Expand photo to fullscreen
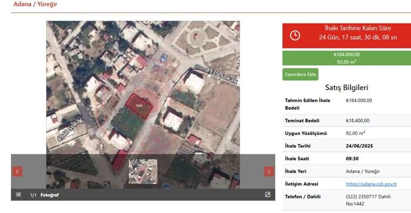Image resolution: width=411 pixels, height=213 pixels. (x=268, y=195)
